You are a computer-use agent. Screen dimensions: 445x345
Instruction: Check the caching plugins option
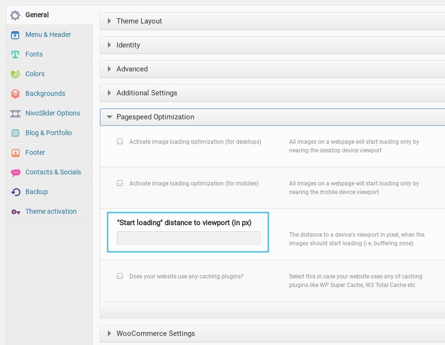coord(120,276)
